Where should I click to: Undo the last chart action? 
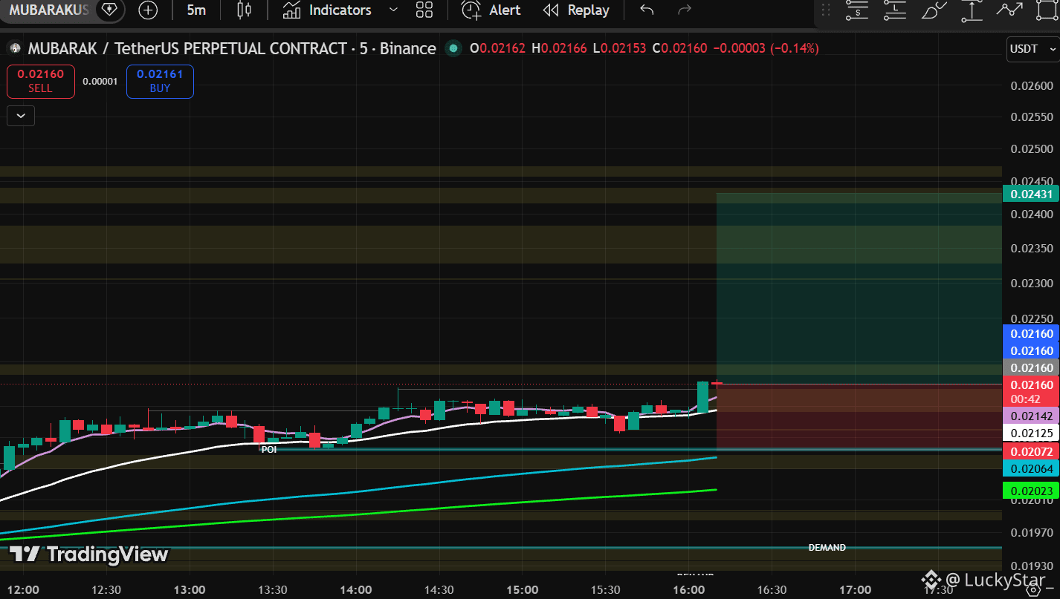click(x=647, y=10)
